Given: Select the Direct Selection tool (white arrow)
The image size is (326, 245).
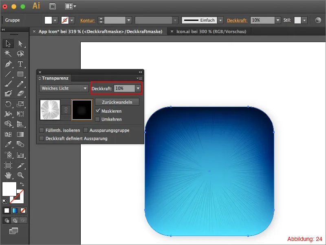Looking at the screenshot, I should click(20, 43).
